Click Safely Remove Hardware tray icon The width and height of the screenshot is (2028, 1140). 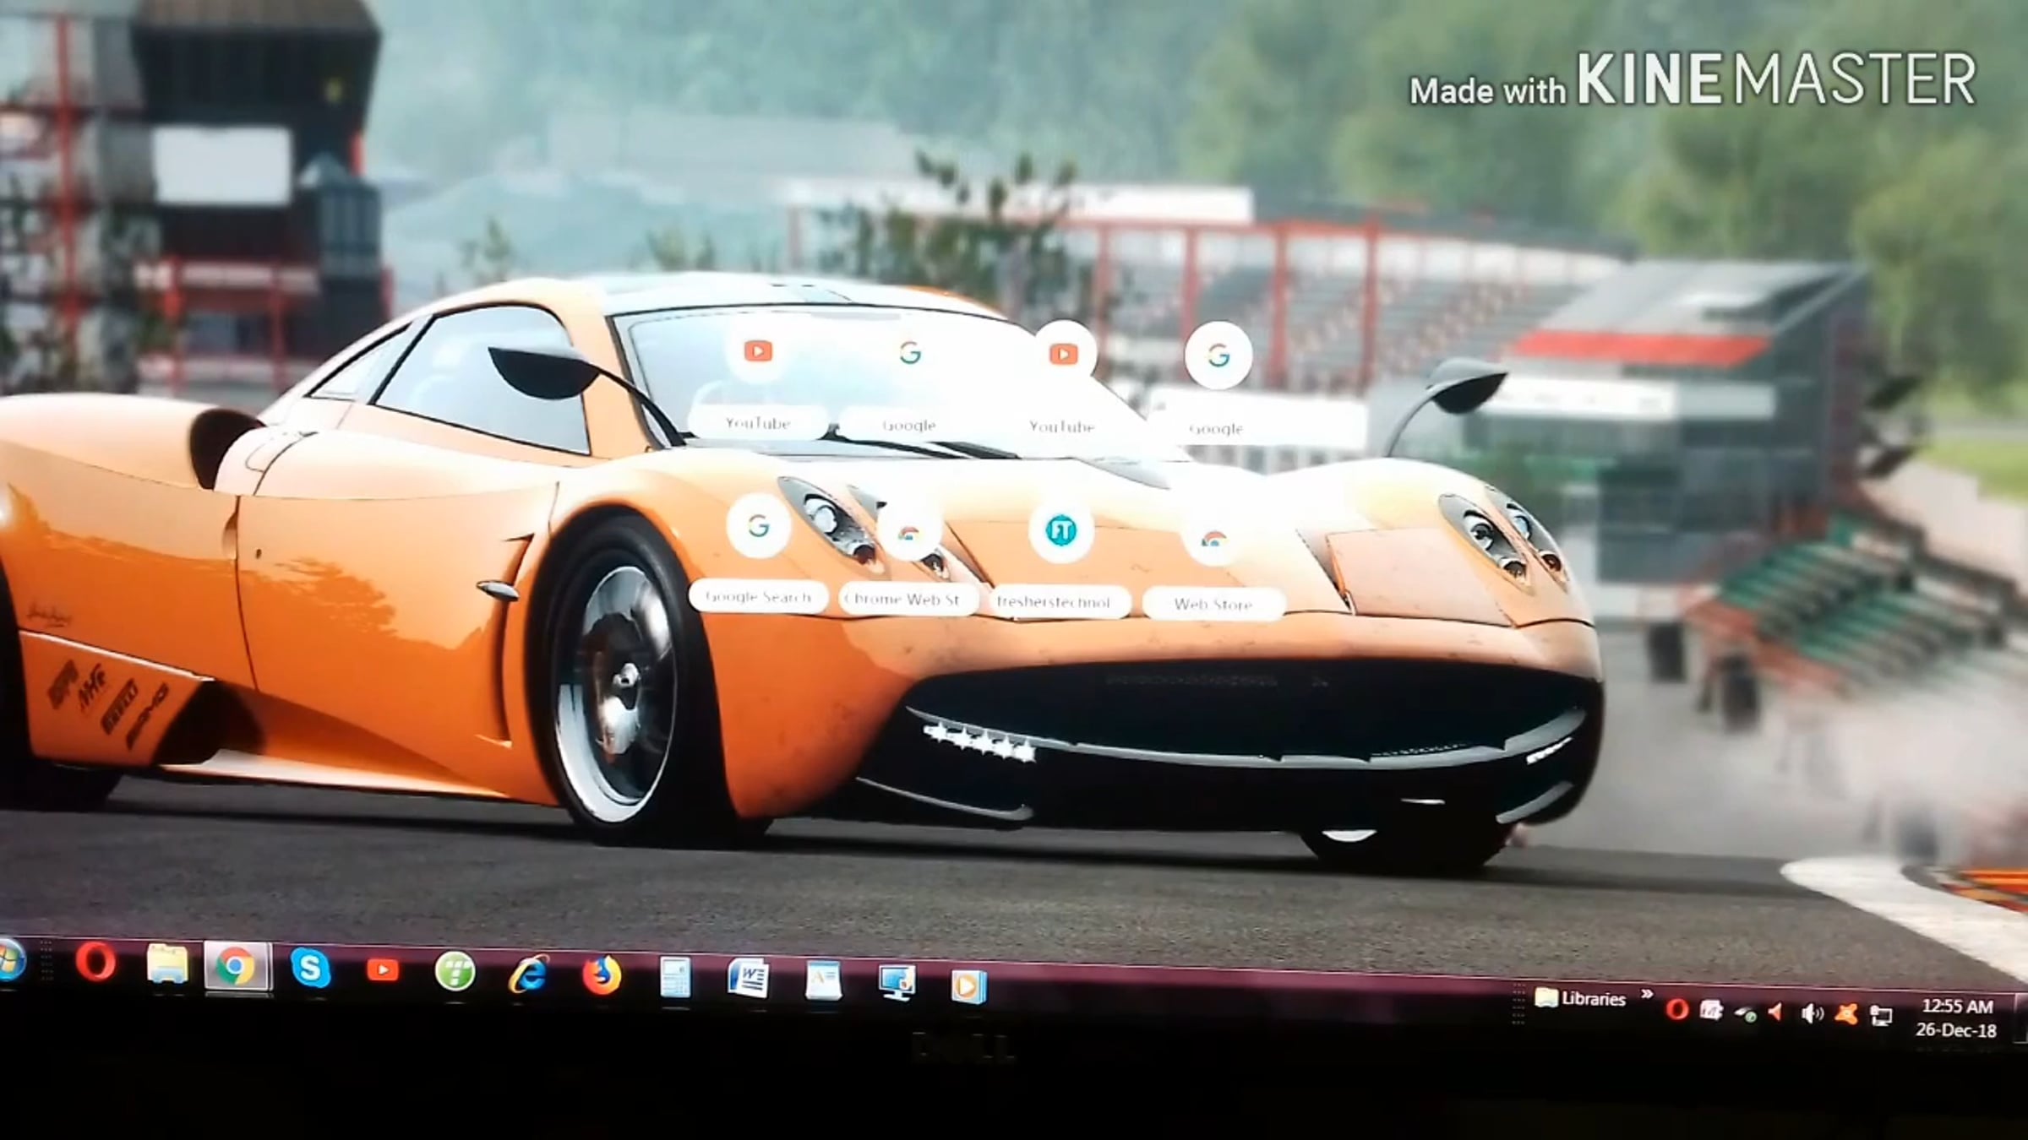1744,1012
